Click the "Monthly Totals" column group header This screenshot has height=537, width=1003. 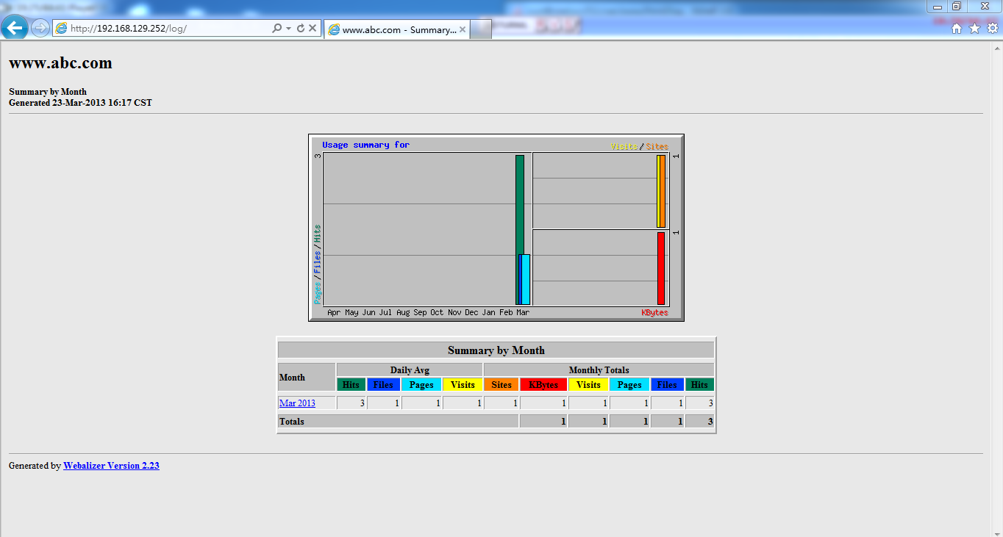(599, 370)
